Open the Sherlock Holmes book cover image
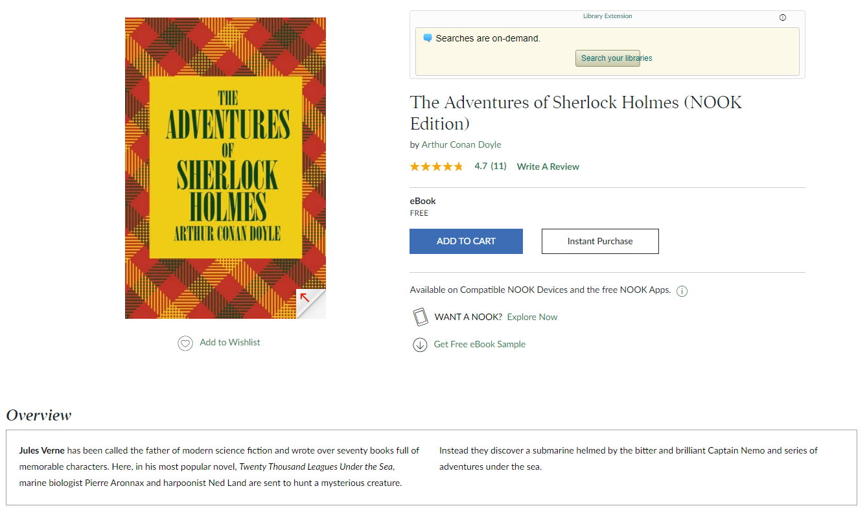 coord(225,168)
